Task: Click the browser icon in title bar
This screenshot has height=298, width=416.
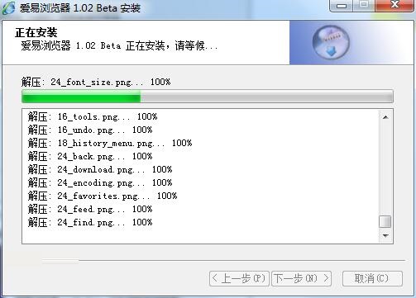Action: point(8,7)
